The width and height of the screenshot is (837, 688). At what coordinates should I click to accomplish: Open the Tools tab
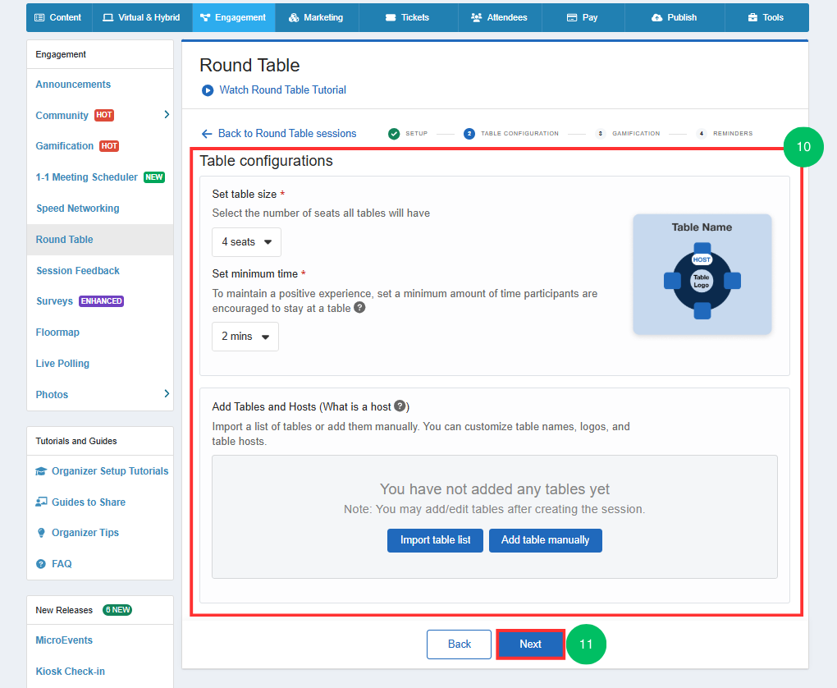[766, 17]
